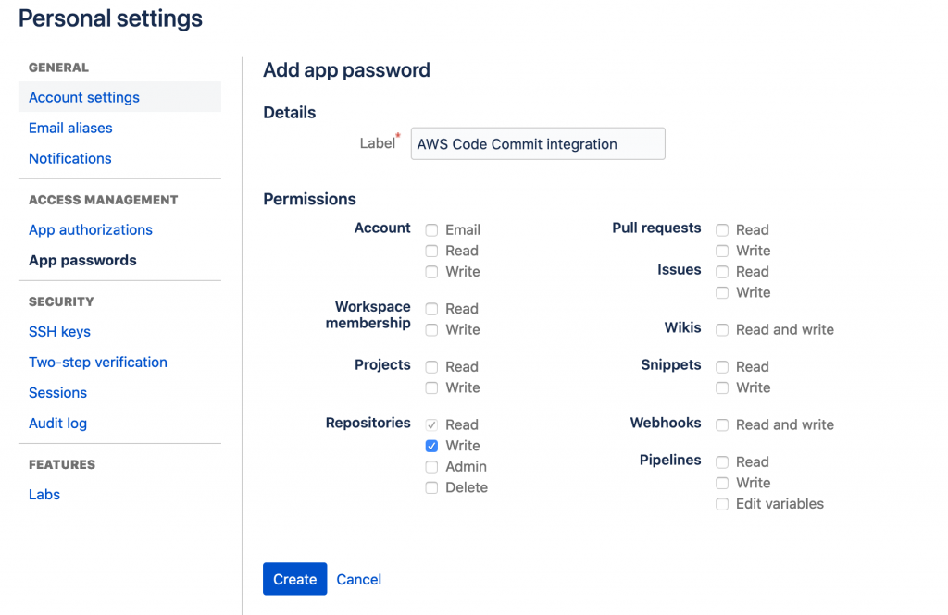Viewport: 948px width, 615px height.
Task: Click the Label input field
Action: point(537,143)
